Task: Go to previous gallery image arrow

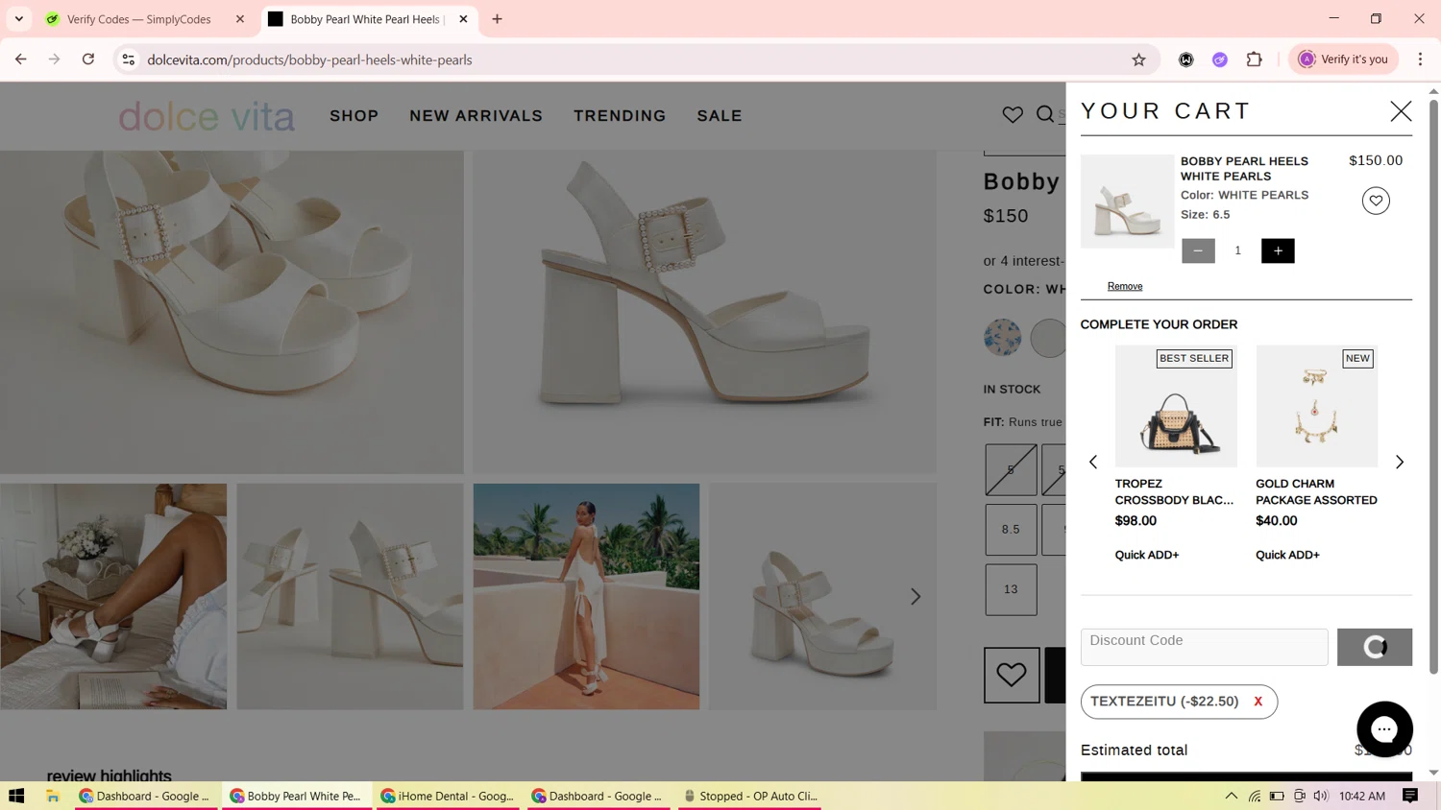Action: (x=21, y=597)
